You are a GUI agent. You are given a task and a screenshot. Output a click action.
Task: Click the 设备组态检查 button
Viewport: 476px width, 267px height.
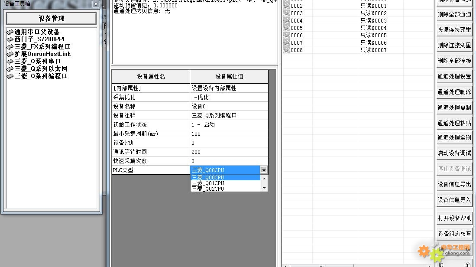[x=454, y=234]
